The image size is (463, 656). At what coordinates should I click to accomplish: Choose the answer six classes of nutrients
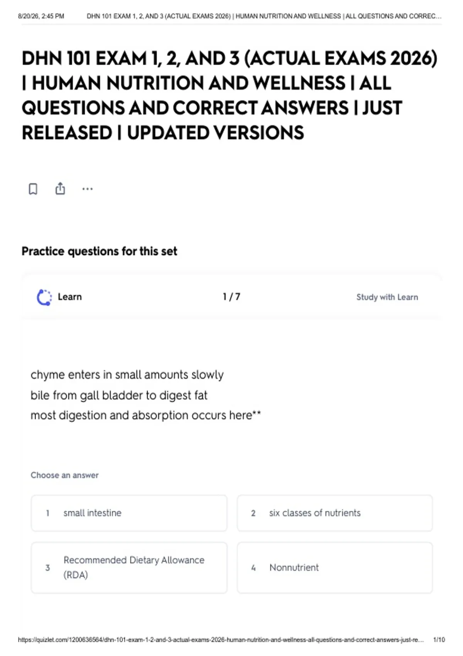click(335, 513)
